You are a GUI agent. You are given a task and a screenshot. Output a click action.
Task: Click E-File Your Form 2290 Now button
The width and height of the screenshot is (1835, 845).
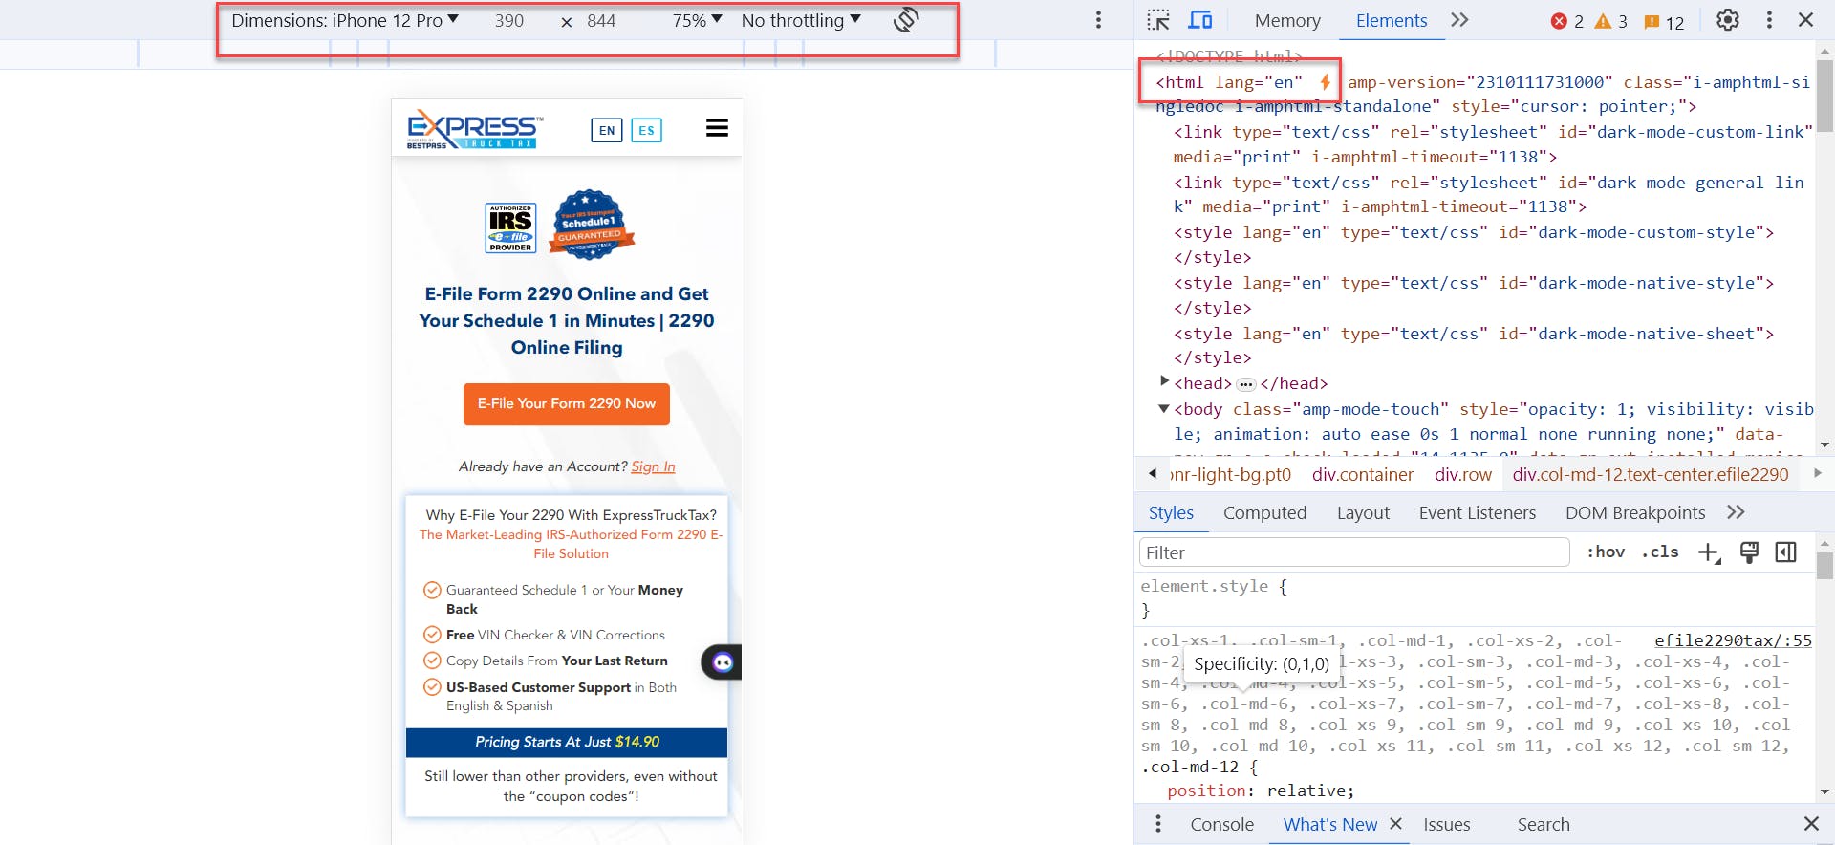567,404
